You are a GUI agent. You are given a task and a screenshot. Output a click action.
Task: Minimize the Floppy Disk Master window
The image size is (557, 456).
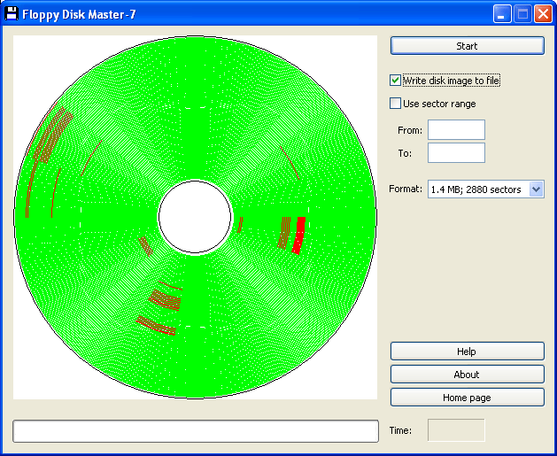(502, 14)
